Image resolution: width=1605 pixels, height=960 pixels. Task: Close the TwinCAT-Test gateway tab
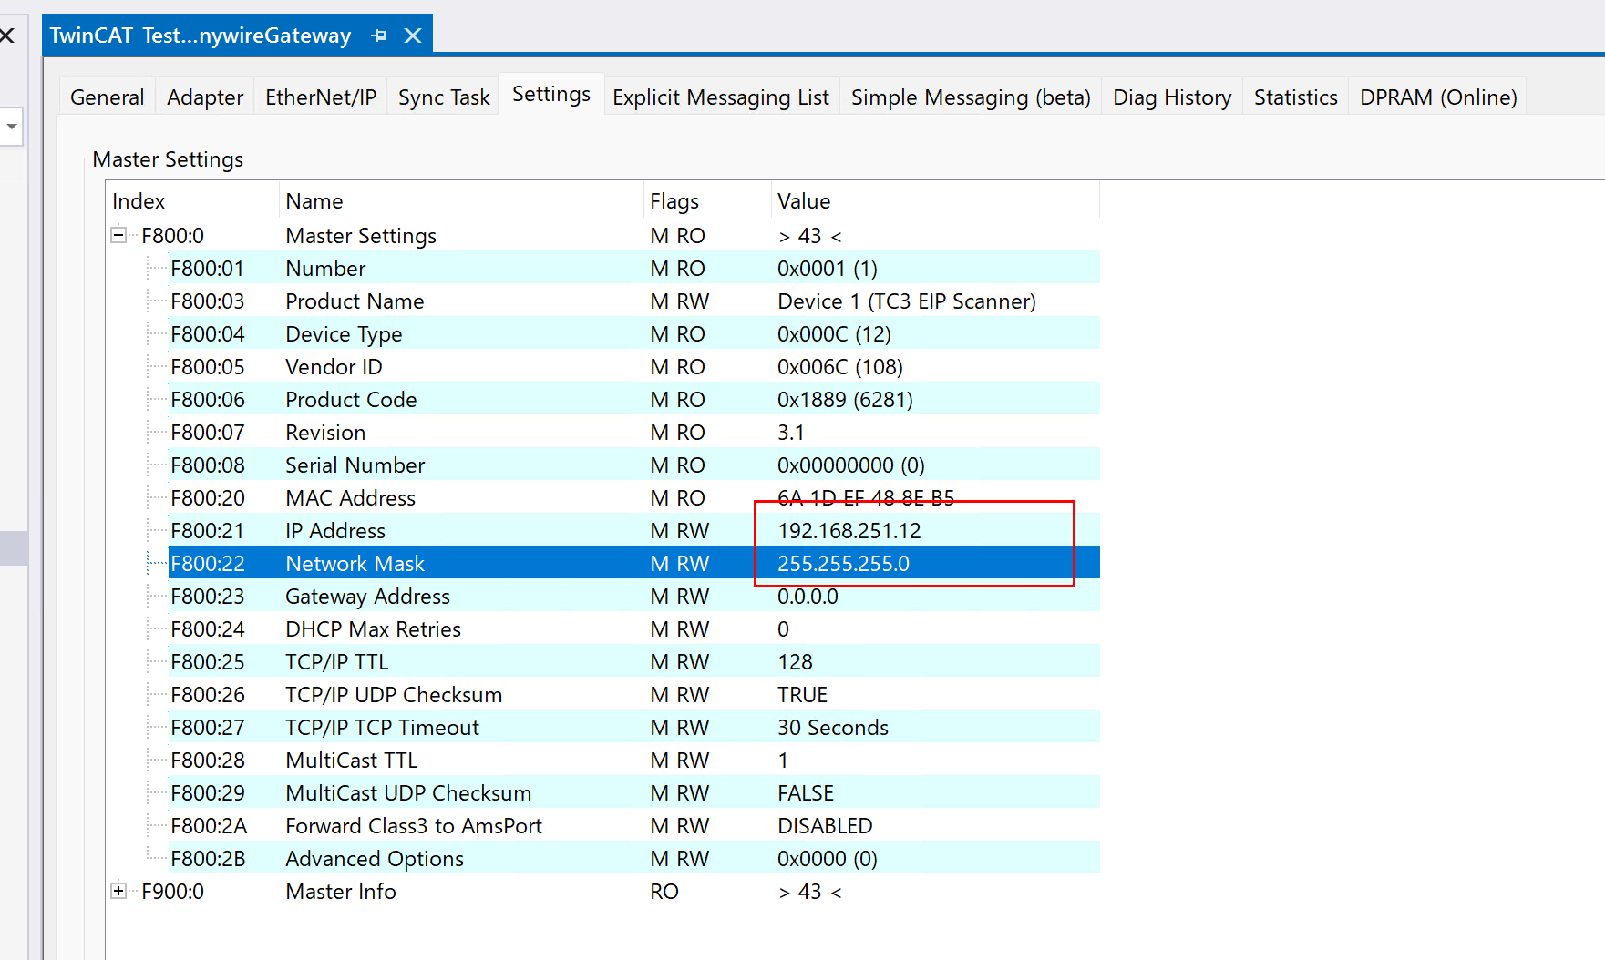413,36
